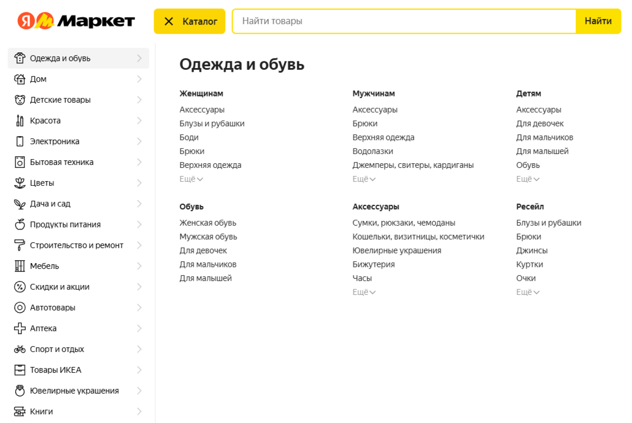Click the Джемперы, свитеры, кардиганы link
This screenshot has width=632, height=423.
pyautogui.click(x=413, y=165)
